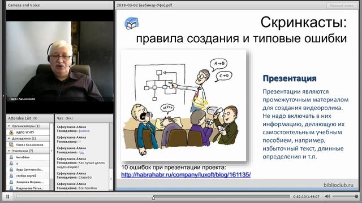Click the ИДПО УГНТУ host icon
The image size is (362, 203).
point(11,133)
